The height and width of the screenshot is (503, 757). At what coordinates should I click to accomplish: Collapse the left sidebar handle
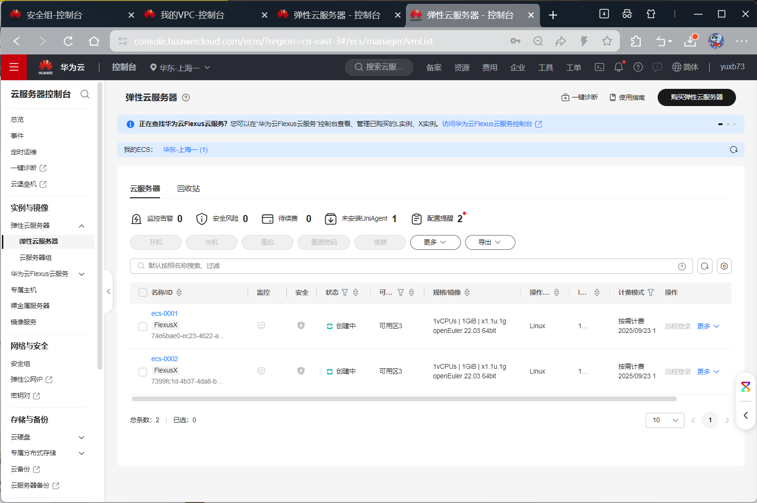108,291
